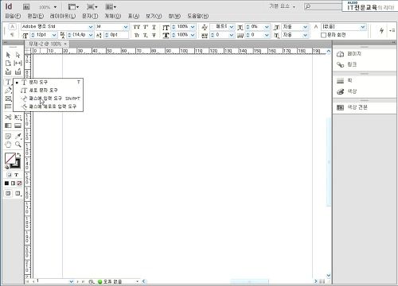
Task: Select the Free Transform tool
Action: 18,118
